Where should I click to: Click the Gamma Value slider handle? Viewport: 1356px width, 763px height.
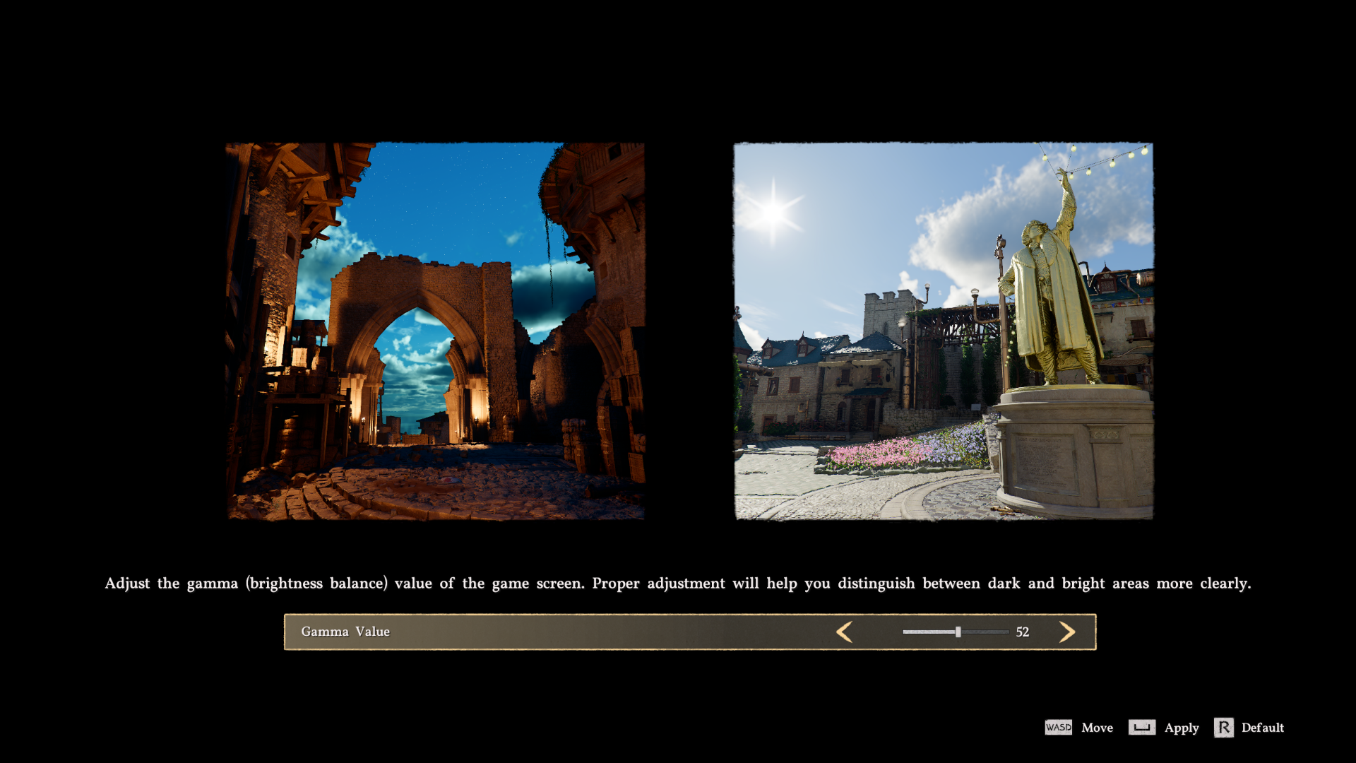958,632
